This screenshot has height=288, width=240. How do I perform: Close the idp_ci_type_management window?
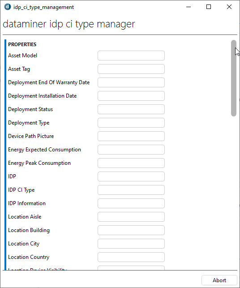pyautogui.click(x=229, y=7)
